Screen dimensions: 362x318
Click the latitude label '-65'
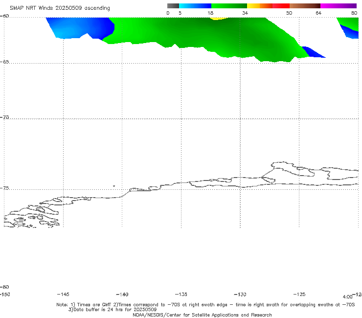[x=4, y=62]
